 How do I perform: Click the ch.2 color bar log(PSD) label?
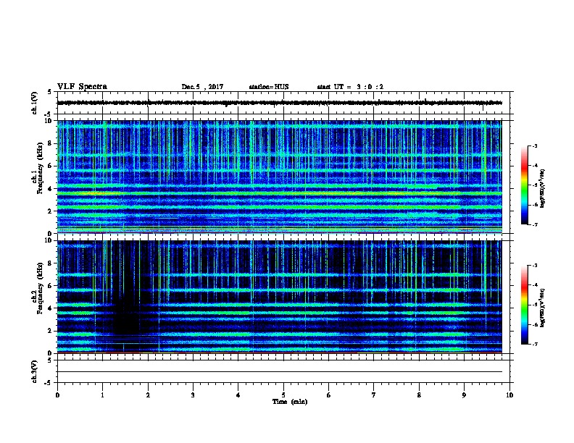tap(542, 308)
